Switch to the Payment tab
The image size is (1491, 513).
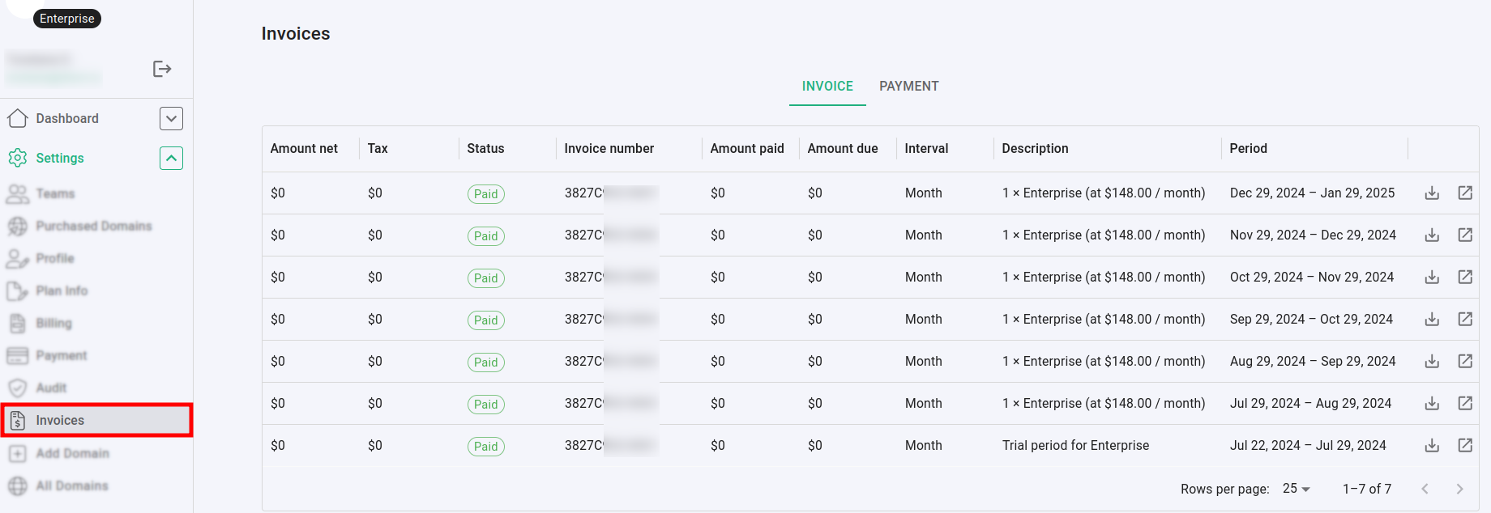click(908, 87)
